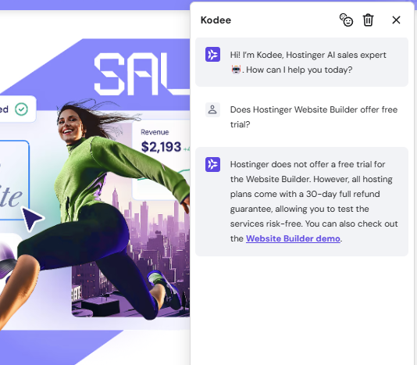Close the Kodee chat panel
The height and width of the screenshot is (365, 417).
point(396,20)
